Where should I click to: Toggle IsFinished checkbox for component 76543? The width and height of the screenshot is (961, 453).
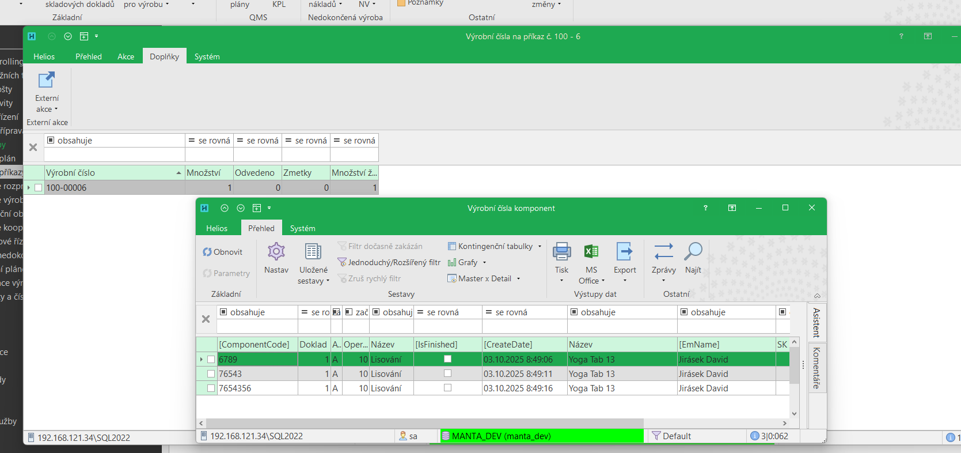pyautogui.click(x=447, y=373)
